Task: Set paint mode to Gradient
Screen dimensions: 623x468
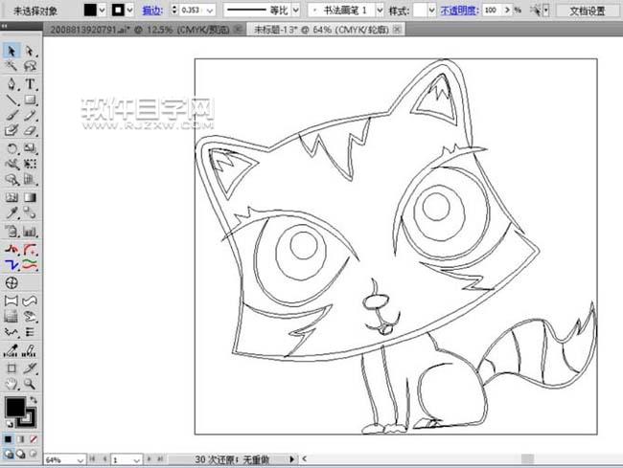Action: [21, 439]
